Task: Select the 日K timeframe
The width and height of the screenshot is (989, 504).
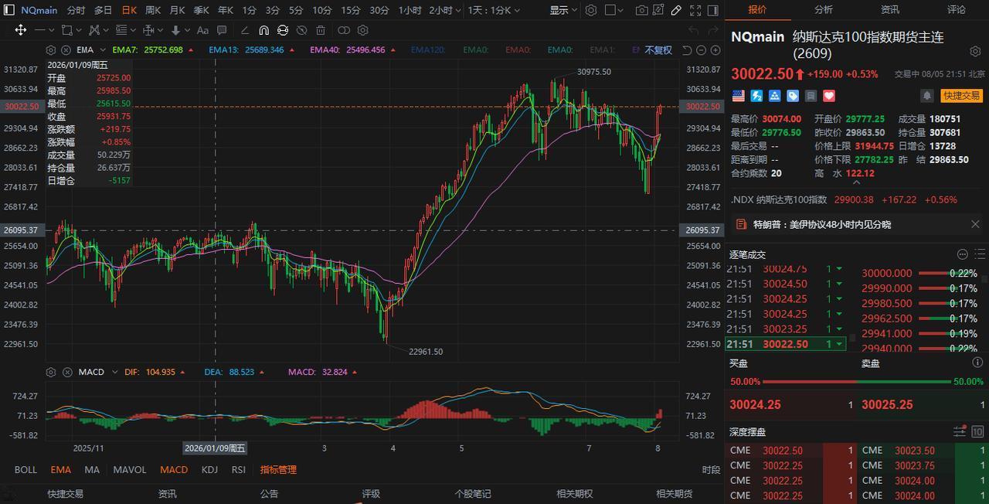Action: 129,10
